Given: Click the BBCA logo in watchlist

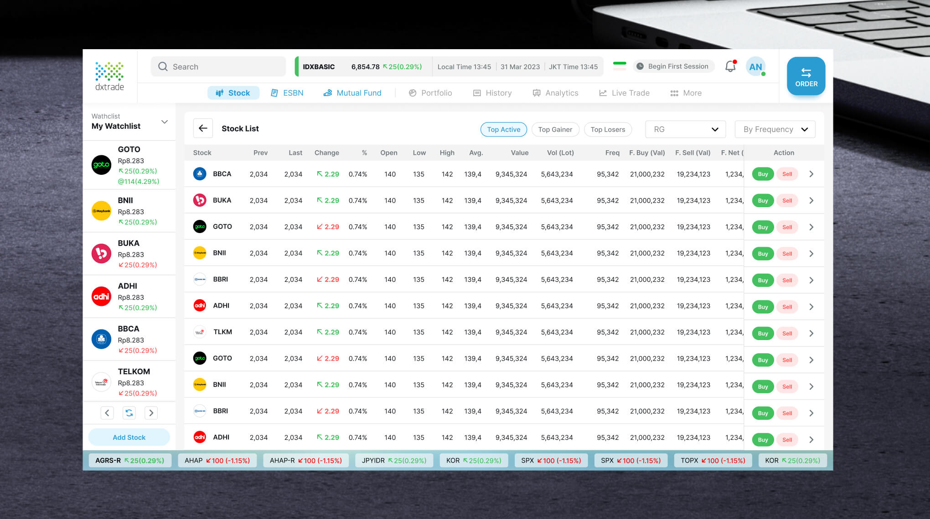Looking at the screenshot, I should 101,339.
